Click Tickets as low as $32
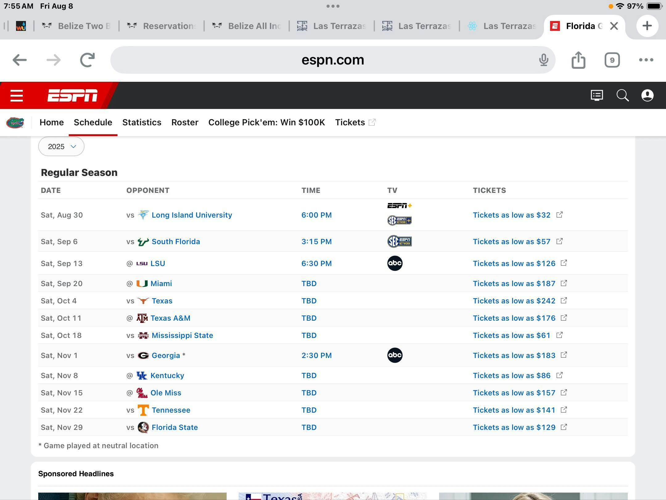 coord(512,215)
